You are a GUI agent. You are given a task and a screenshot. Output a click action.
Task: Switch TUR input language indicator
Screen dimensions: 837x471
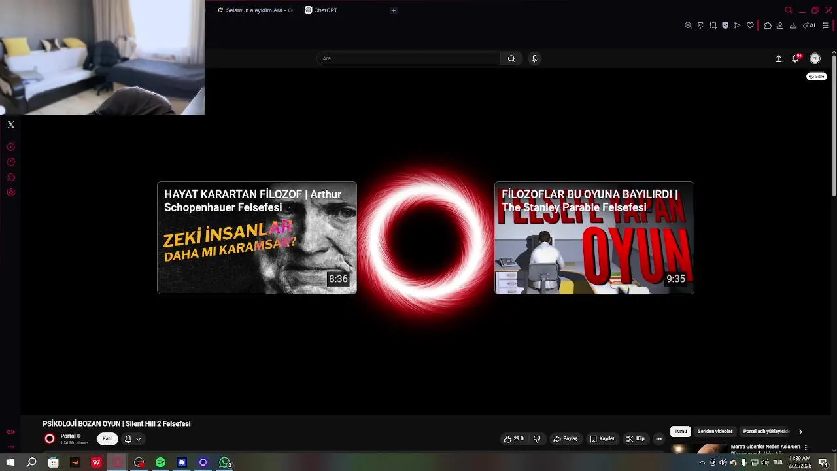tap(777, 462)
